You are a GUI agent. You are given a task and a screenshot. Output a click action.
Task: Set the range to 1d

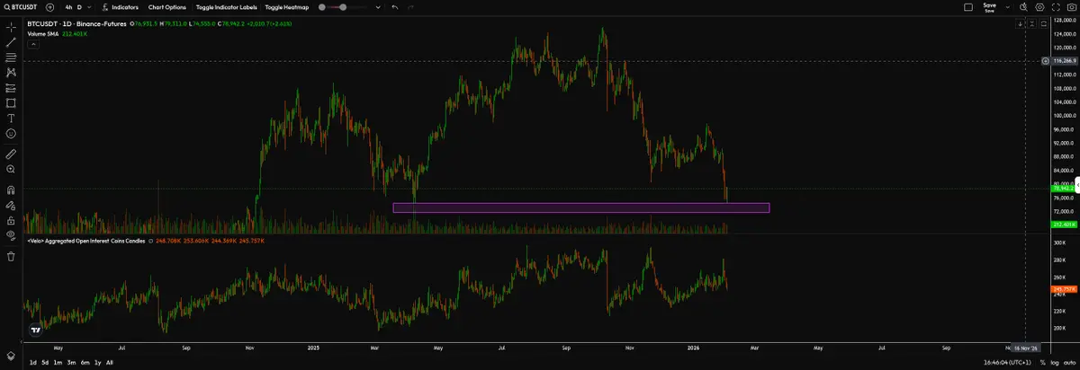33,362
